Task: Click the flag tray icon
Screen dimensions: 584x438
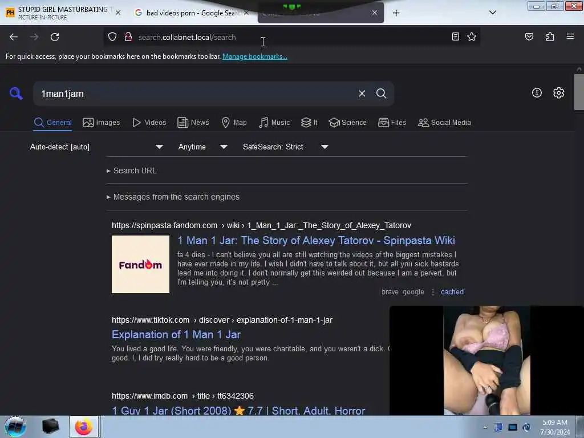Action: coord(498,427)
